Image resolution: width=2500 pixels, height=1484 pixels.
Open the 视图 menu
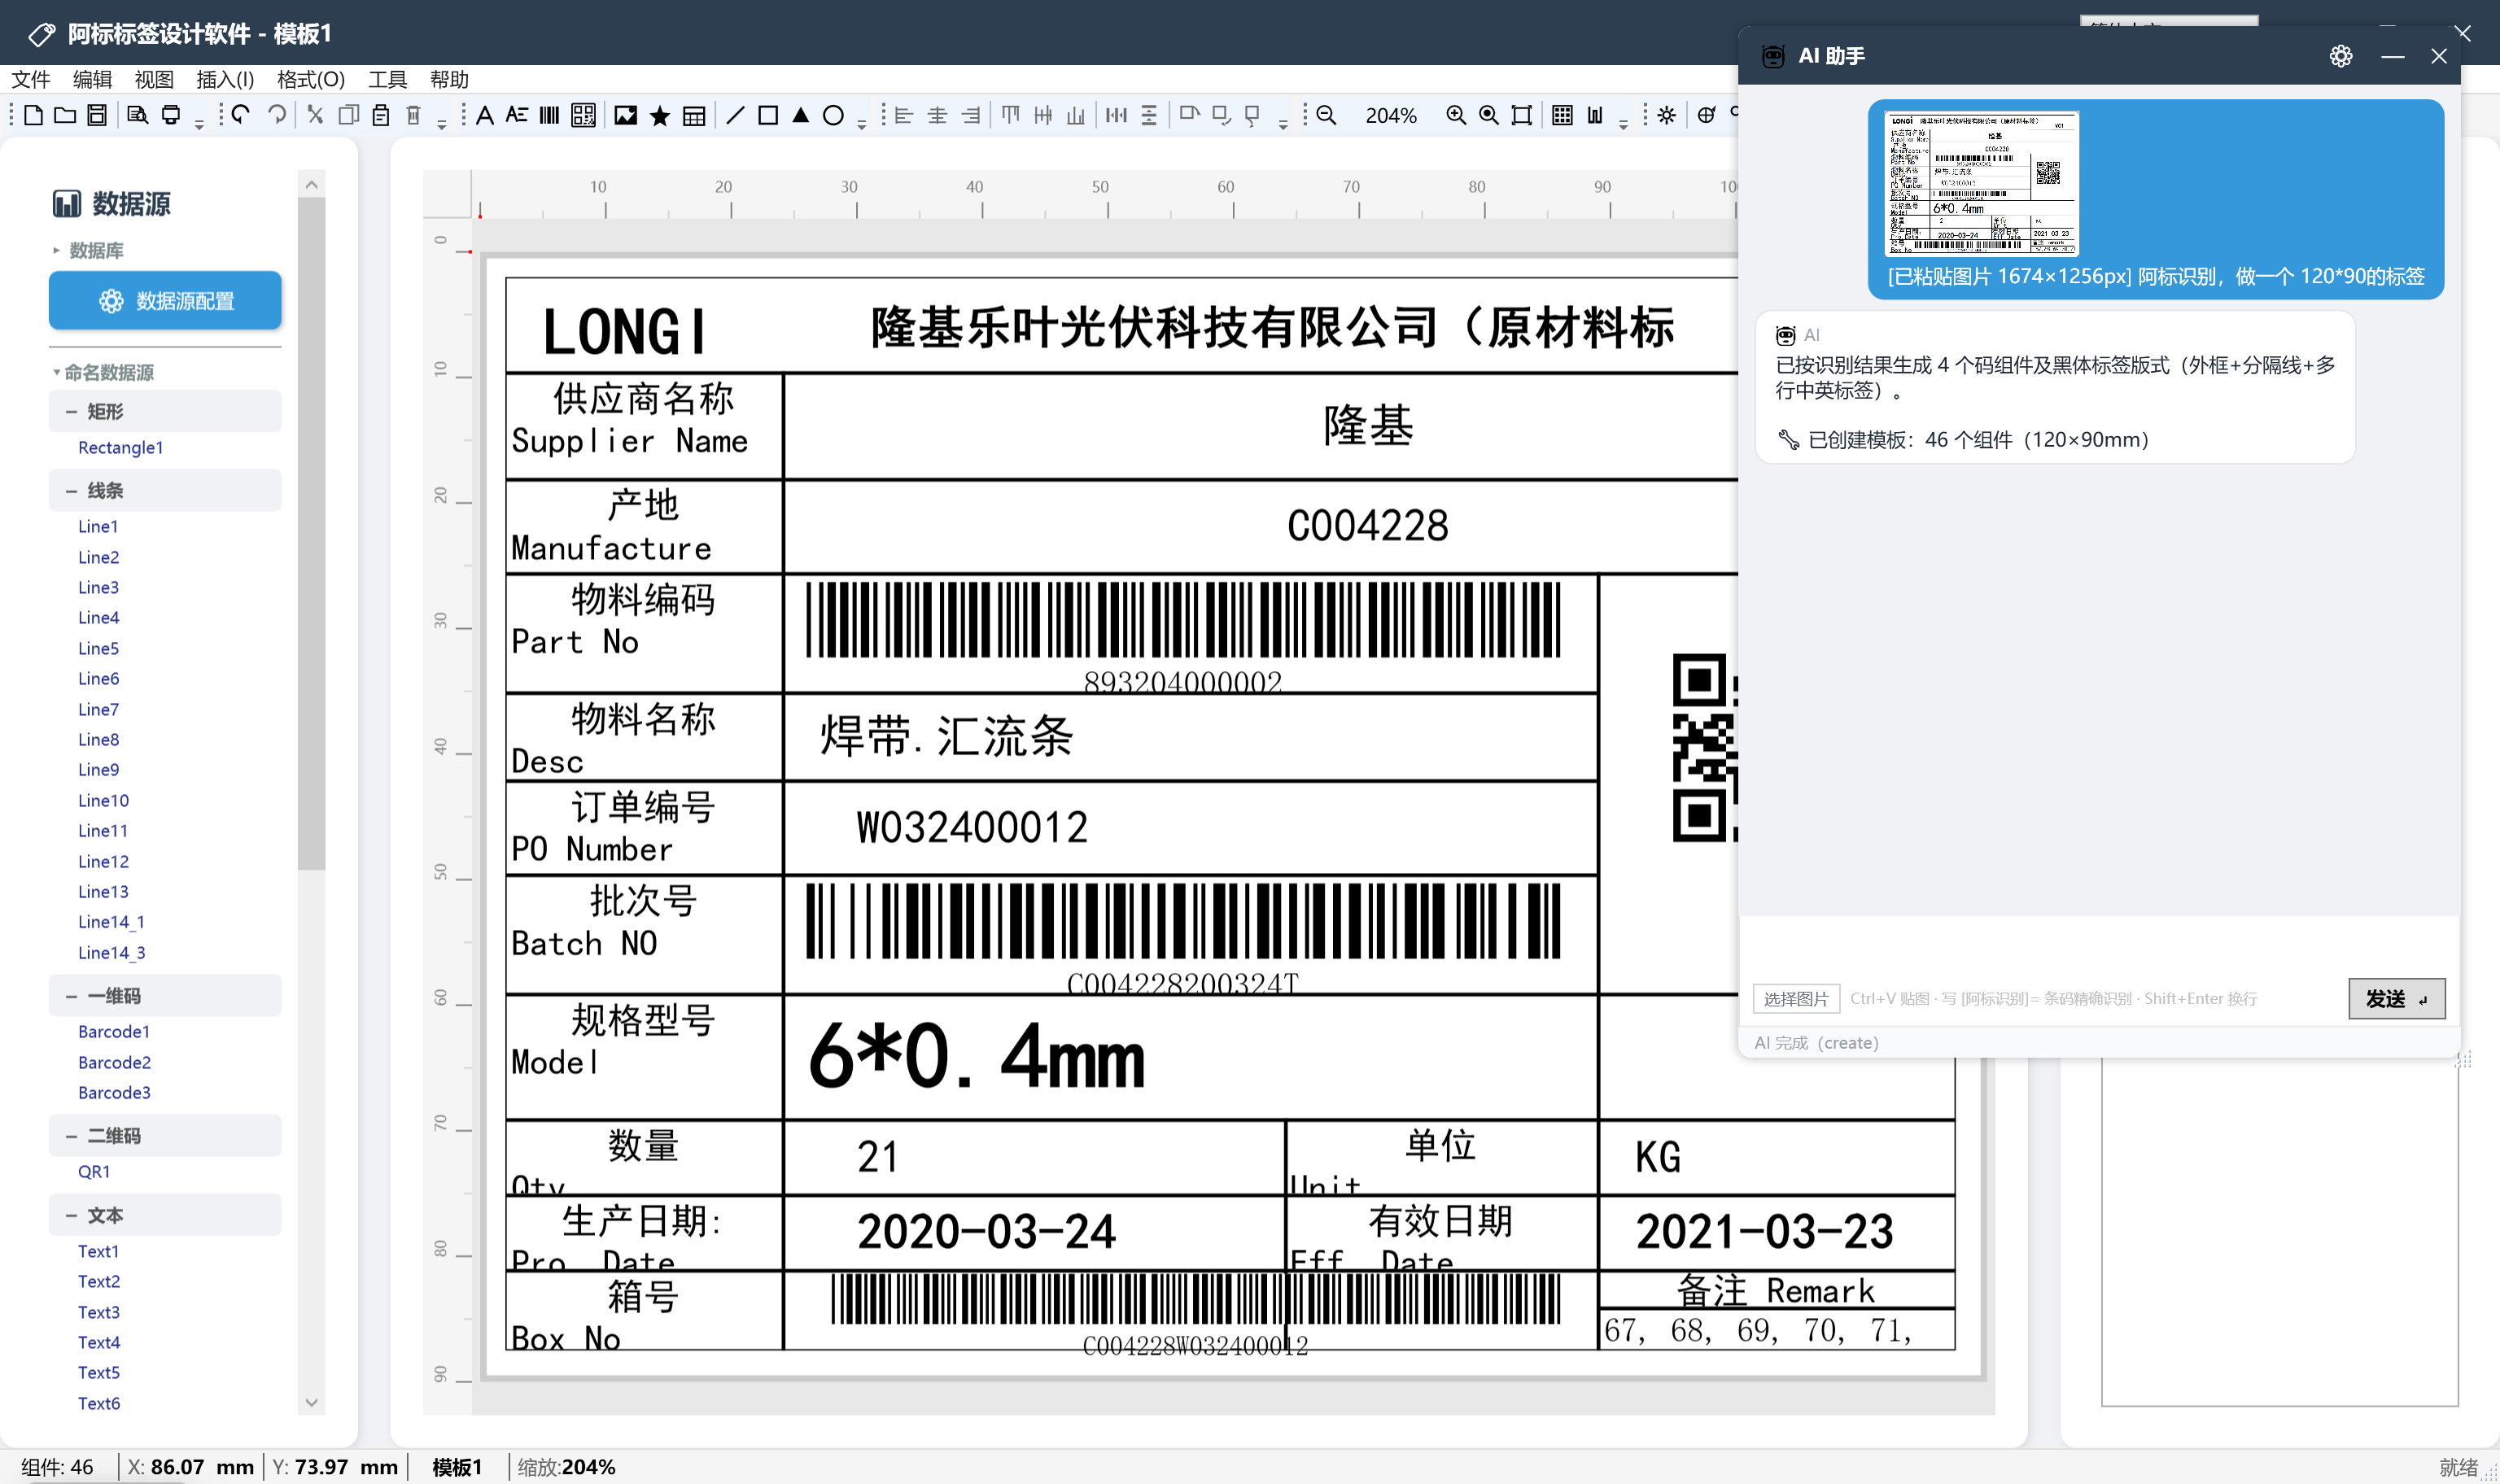tap(154, 79)
